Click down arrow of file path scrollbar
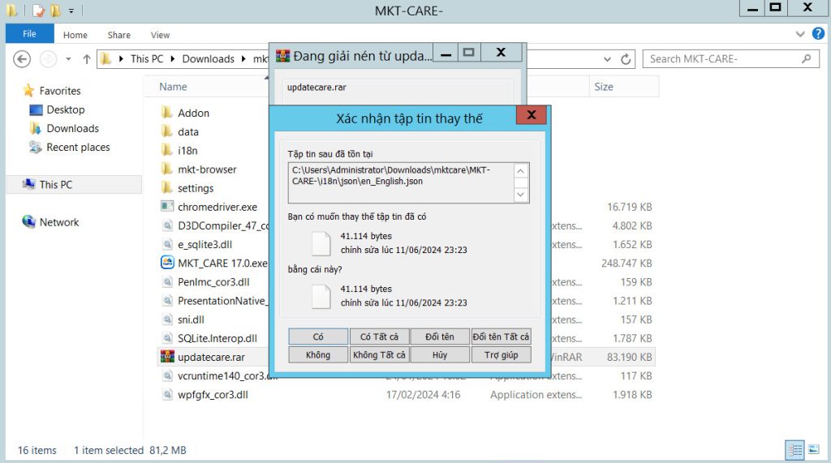Image resolution: width=831 pixels, height=463 pixels. point(520,195)
